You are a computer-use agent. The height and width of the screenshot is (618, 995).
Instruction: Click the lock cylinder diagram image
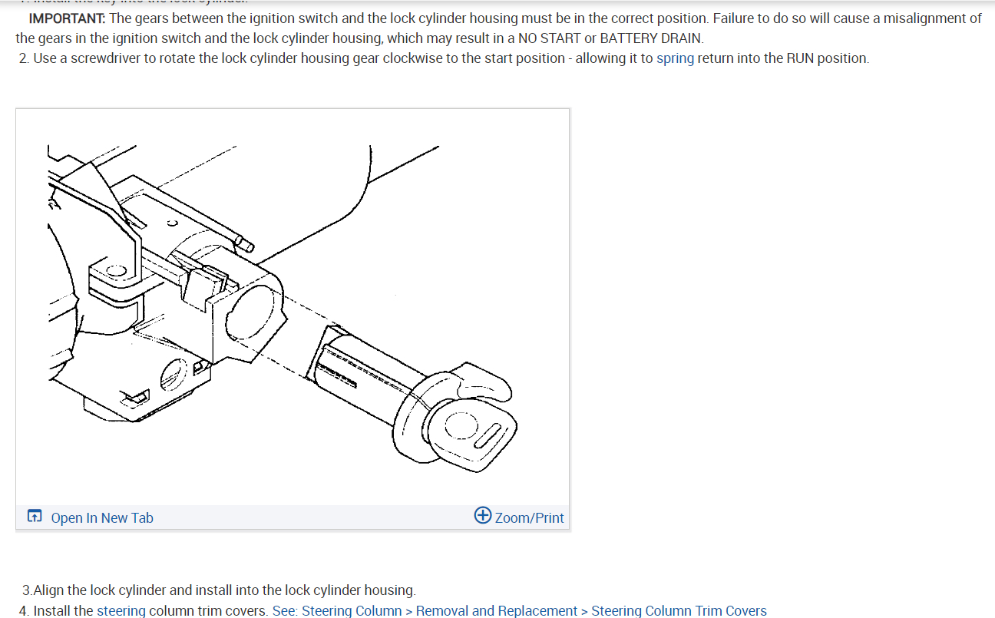point(293,307)
